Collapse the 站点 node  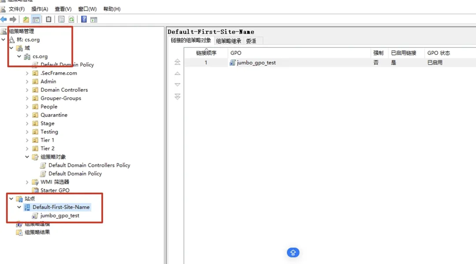tap(11, 199)
